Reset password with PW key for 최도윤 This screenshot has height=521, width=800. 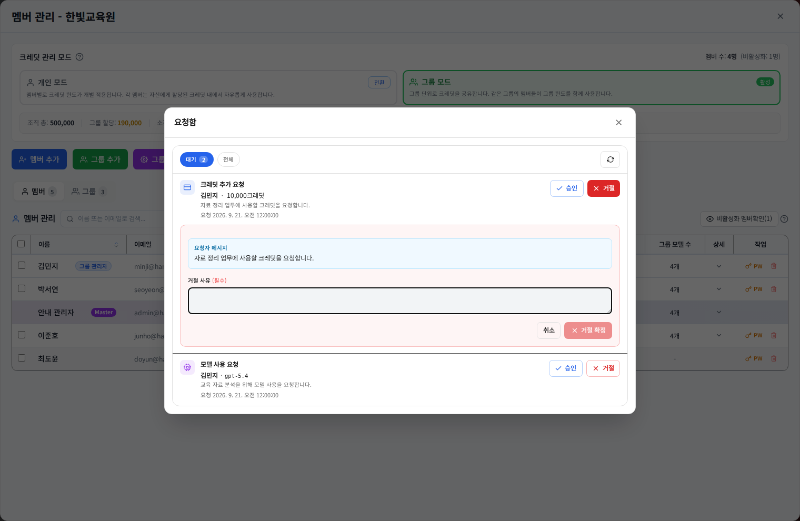click(754, 359)
